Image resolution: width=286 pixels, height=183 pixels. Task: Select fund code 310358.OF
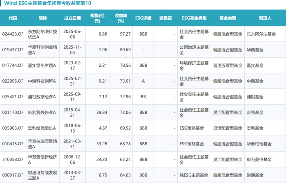pos(13,159)
